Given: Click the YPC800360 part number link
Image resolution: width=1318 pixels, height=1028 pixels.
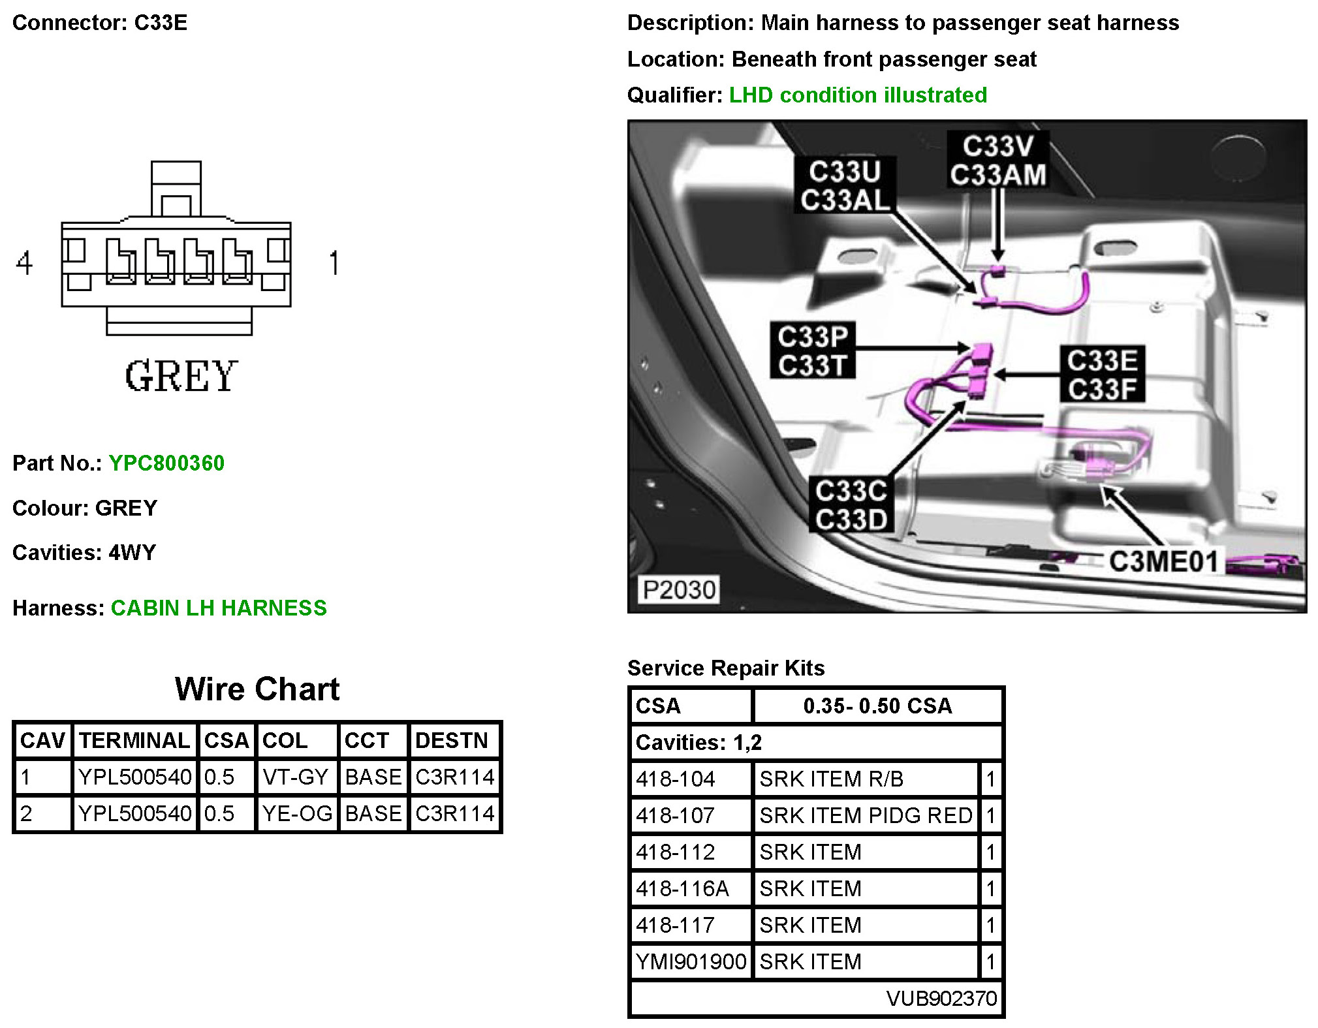Looking at the screenshot, I should (x=166, y=463).
